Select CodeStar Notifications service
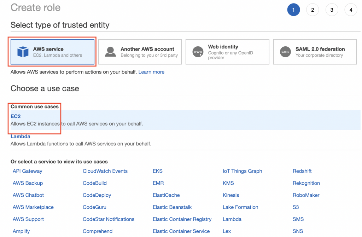Viewport: 362px width, 237px height. [109, 219]
